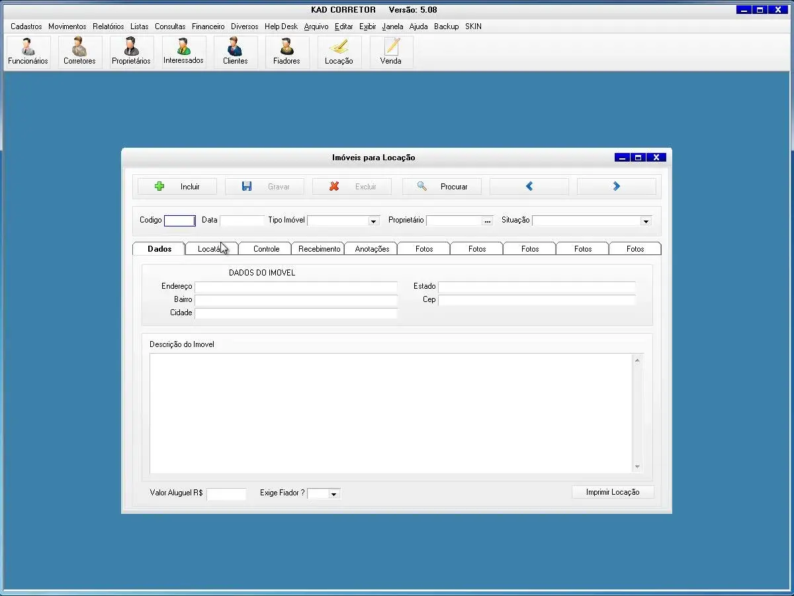Open the Situação dropdown list
Screen dimensions: 794x596
pyautogui.click(x=646, y=221)
